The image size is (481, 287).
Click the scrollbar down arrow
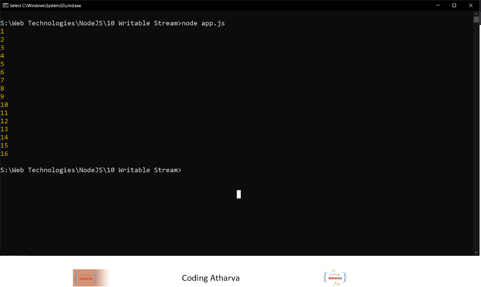pyautogui.click(x=476, y=252)
